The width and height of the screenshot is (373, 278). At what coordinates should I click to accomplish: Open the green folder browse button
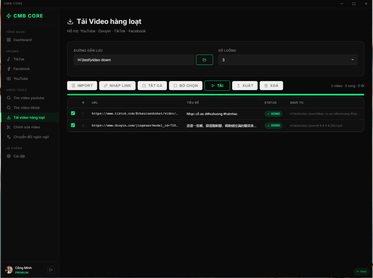coord(204,59)
